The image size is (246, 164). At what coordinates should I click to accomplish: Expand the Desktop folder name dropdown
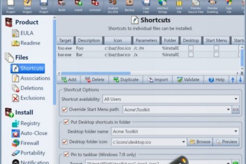coord(236,131)
